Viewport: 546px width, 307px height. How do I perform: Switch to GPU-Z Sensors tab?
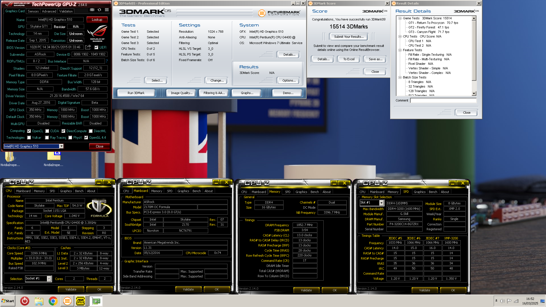click(x=33, y=11)
